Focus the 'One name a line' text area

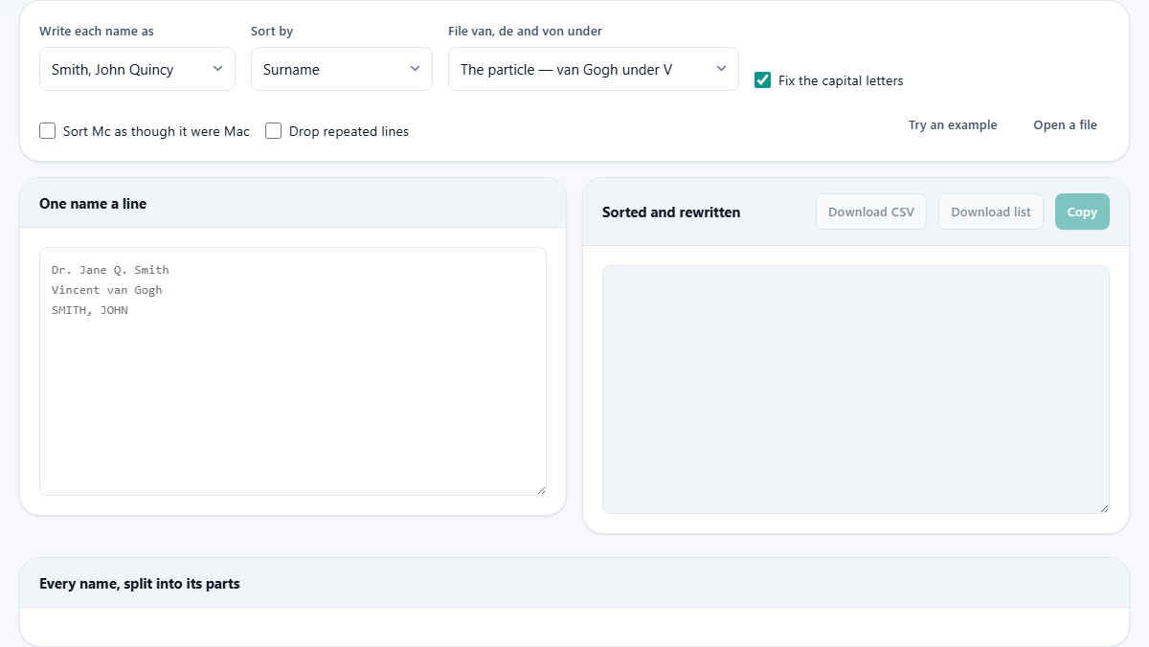tap(293, 371)
